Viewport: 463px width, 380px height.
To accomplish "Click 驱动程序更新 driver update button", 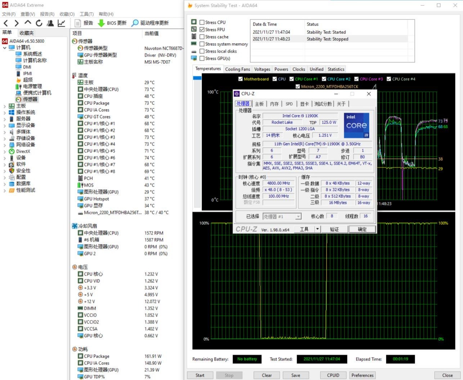I will click(150, 23).
